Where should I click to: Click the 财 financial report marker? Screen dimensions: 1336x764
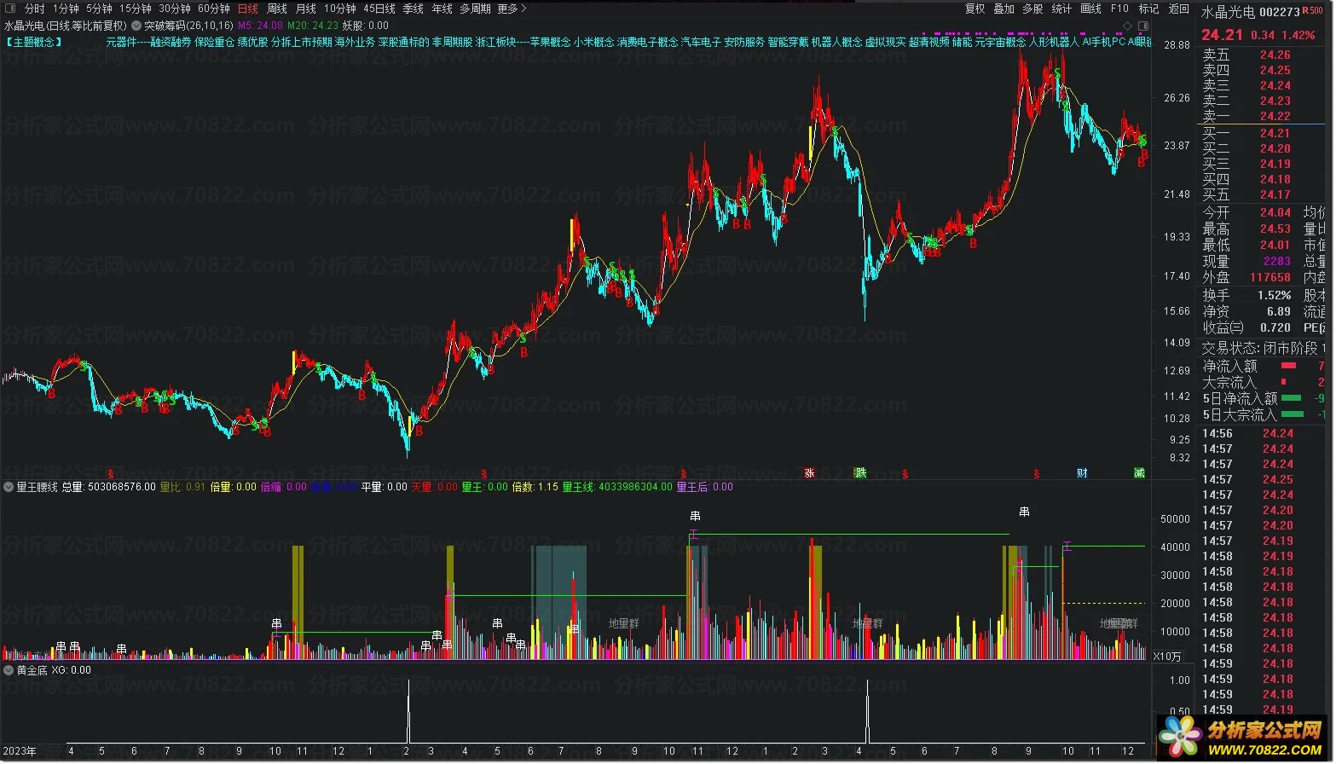coord(1082,473)
